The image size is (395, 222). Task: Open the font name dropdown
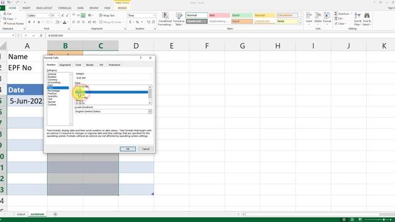pos(49,15)
